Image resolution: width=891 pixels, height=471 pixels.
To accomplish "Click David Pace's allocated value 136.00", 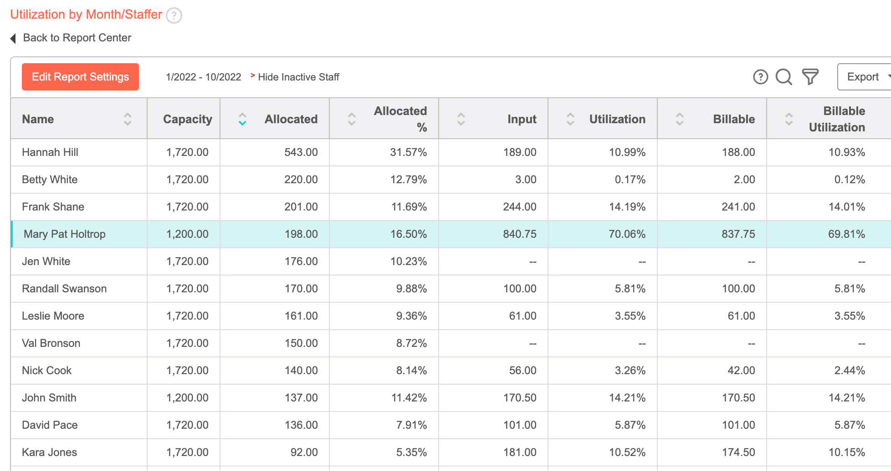I will 301,425.
